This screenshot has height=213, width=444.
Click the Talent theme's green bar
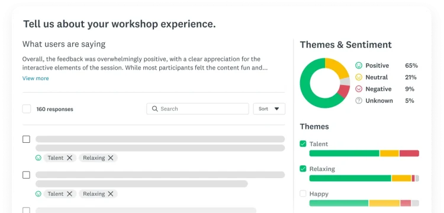coord(345,153)
